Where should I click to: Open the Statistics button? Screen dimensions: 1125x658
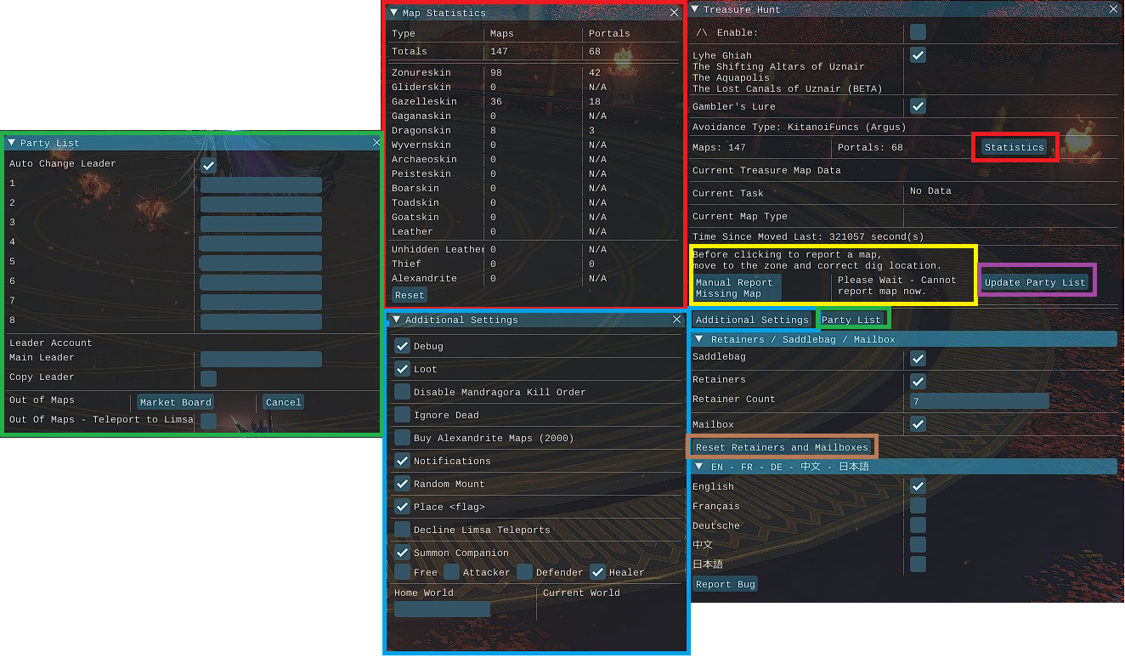click(1014, 147)
